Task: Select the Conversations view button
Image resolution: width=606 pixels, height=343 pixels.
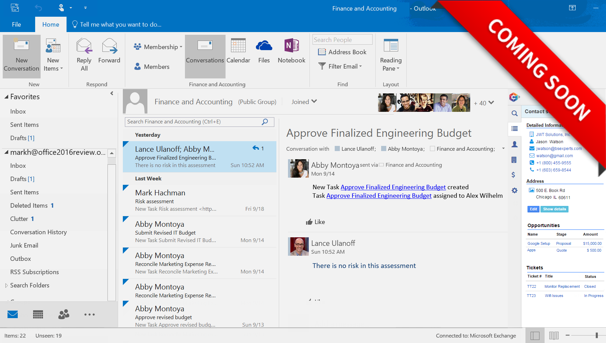Action: 205,56
